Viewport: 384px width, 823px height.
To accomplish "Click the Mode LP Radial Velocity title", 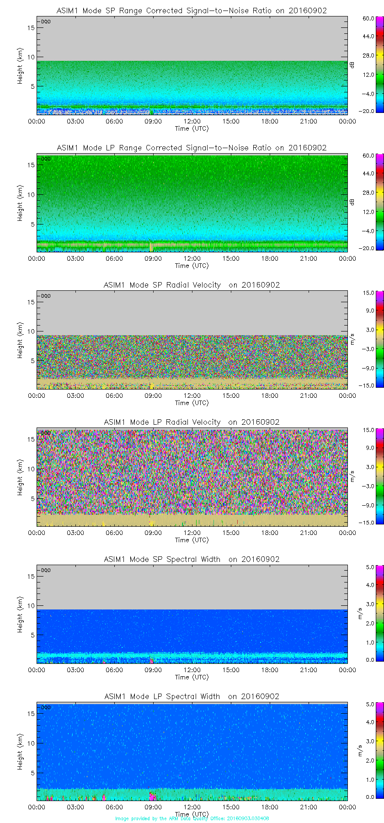I will (192, 422).
